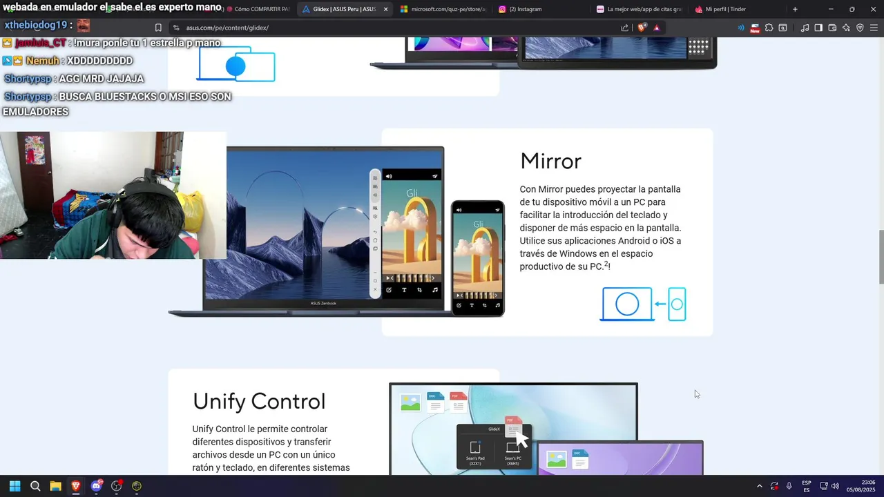Show hidden system tray icons
Image resolution: width=884 pixels, height=497 pixels.
tap(760, 486)
